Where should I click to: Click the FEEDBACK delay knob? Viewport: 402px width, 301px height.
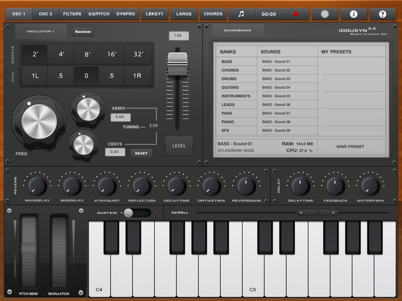(x=335, y=186)
